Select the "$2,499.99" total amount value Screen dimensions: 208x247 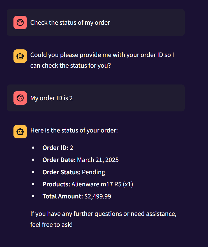98,196
